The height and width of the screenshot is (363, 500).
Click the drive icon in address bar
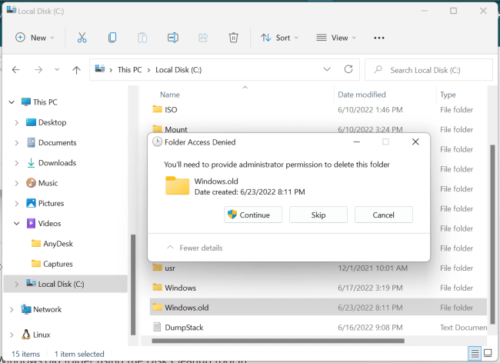pos(100,68)
